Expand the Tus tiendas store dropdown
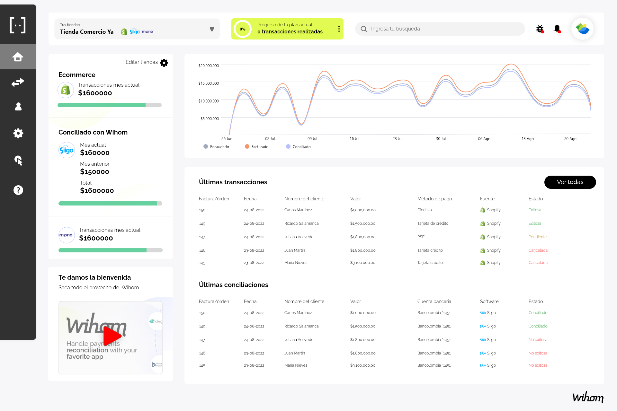Screen dimensions: 617x411 [x=212, y=29]
